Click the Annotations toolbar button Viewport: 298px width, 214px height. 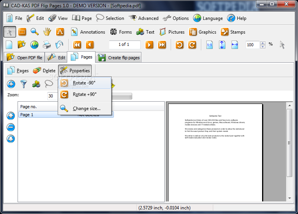[88, 32]
